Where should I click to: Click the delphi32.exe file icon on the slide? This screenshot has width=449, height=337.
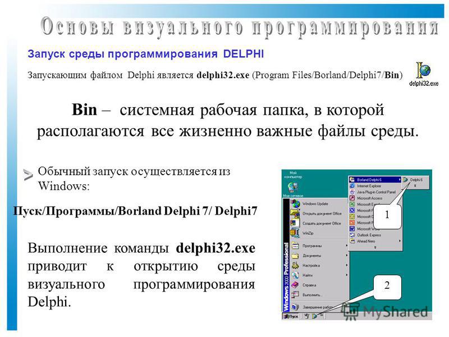423,70
